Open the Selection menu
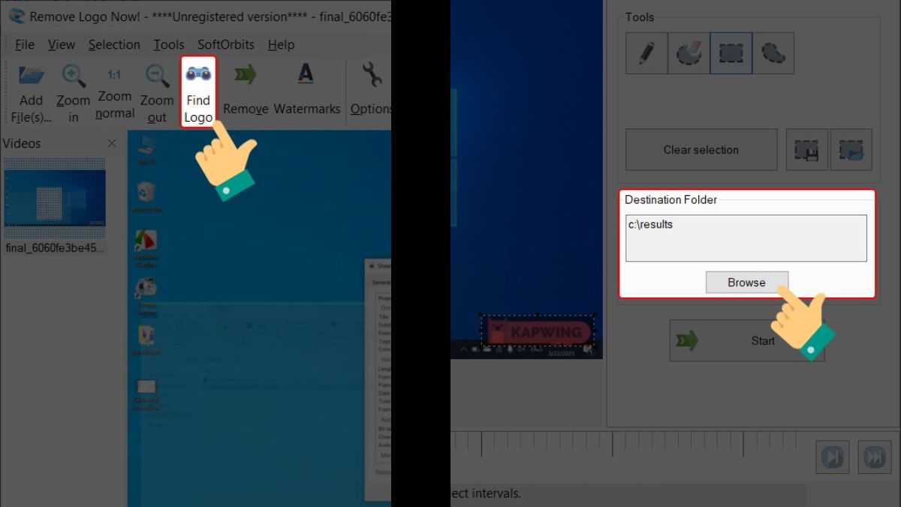Image resolution: width=901 pixels, height=507 pixels. [114, 44]
